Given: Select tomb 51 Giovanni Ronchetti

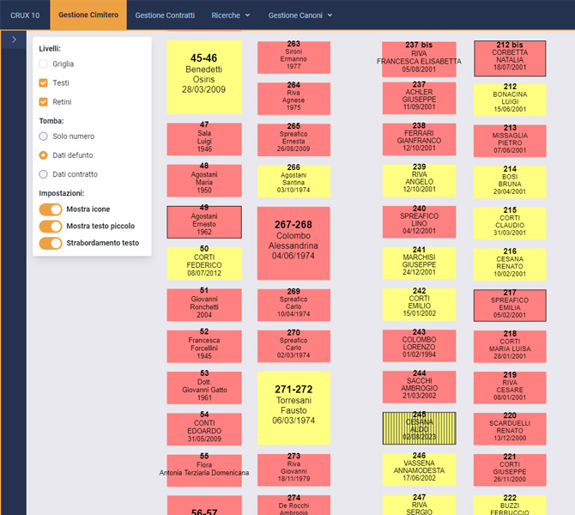Looking at the screenshot, I should point(204,306).
